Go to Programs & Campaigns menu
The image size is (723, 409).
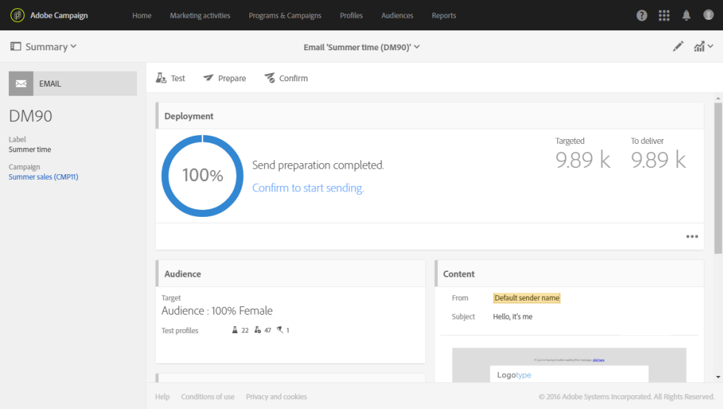click(285, 15)
